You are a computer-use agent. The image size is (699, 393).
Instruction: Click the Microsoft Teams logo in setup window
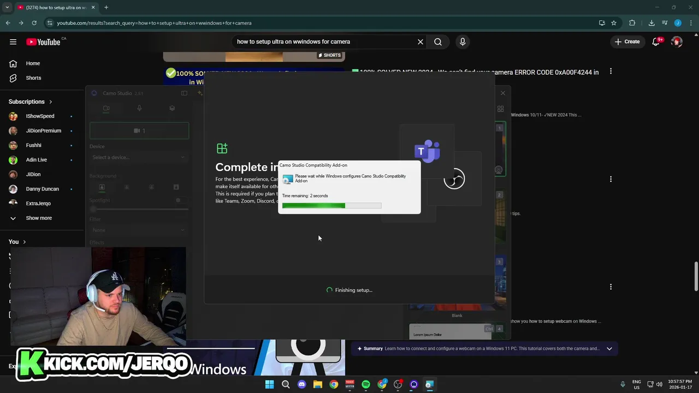(x=427, y=151)
